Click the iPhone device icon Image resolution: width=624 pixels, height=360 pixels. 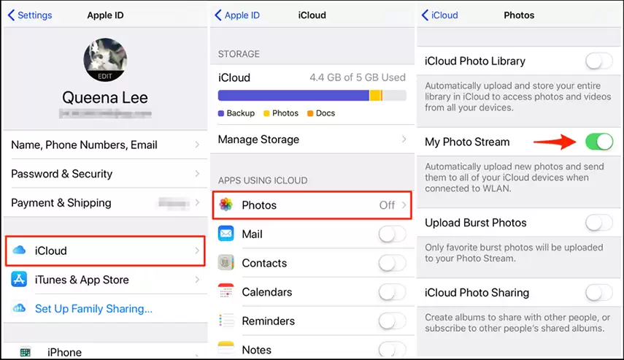25,352
